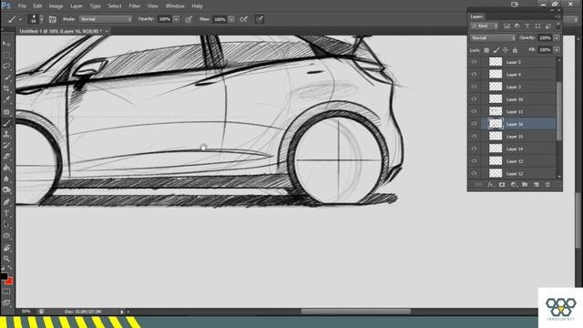Image resolution: width=583 pixels, height=328 pixels.
Task: Select the Zoom tool
Action: 6,259
